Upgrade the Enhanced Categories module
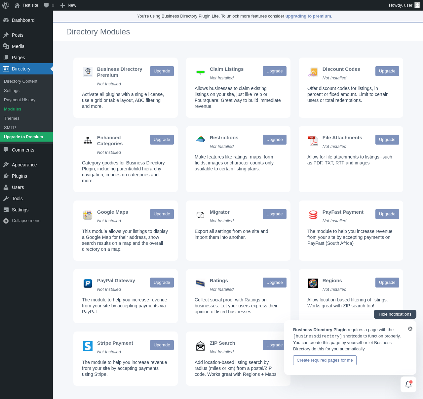Viewport: 423px width, 399px height. click(162, 140)
